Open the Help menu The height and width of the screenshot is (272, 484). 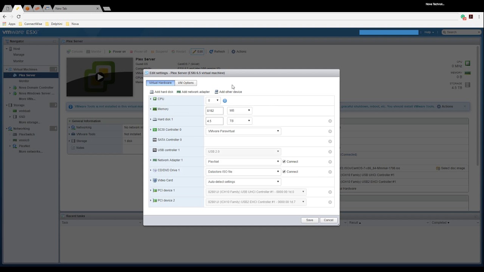429,32
